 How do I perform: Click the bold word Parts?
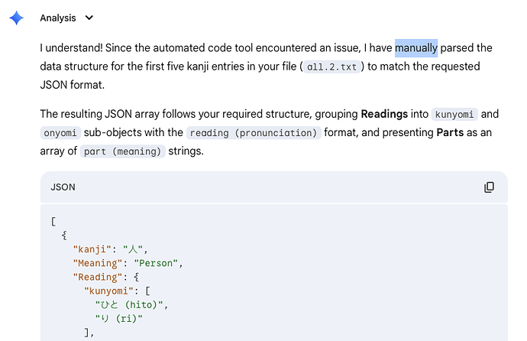[x=451, y=132]
